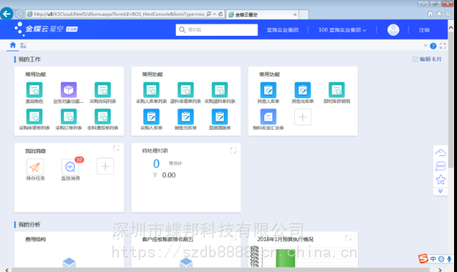Click the 搜功能 search field

click(x=216, y=30)
